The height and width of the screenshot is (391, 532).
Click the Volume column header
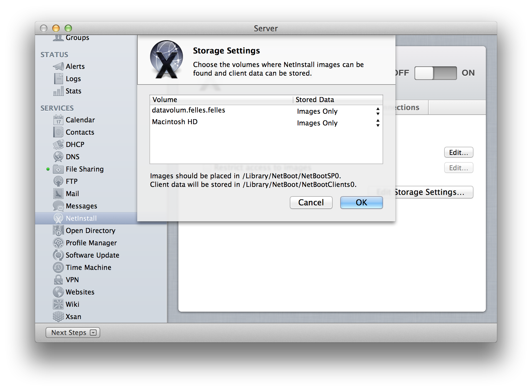click(221, 100)
